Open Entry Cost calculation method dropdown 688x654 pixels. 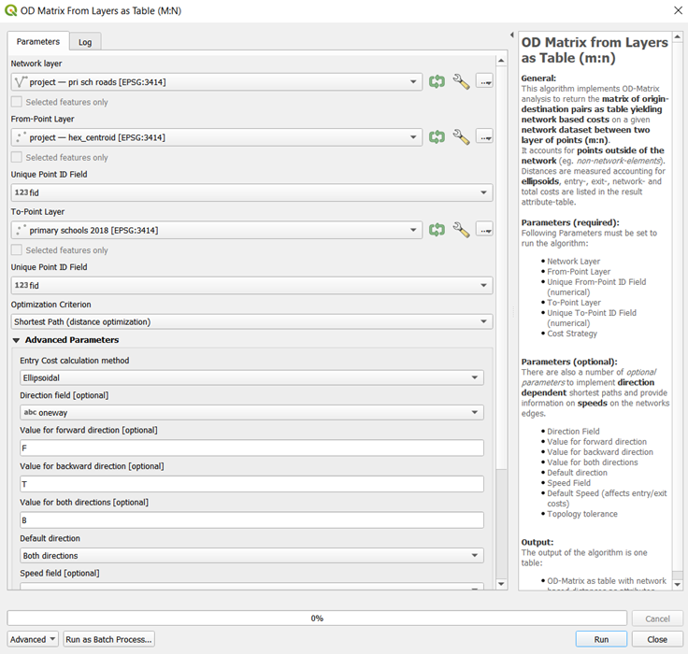click(251, 378)
